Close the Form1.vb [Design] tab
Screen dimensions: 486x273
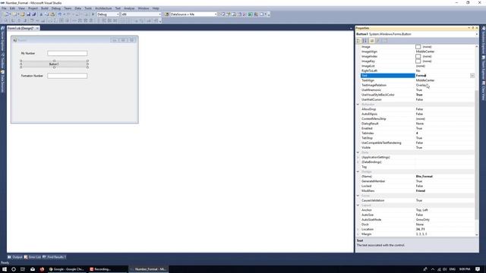point(37,28)
